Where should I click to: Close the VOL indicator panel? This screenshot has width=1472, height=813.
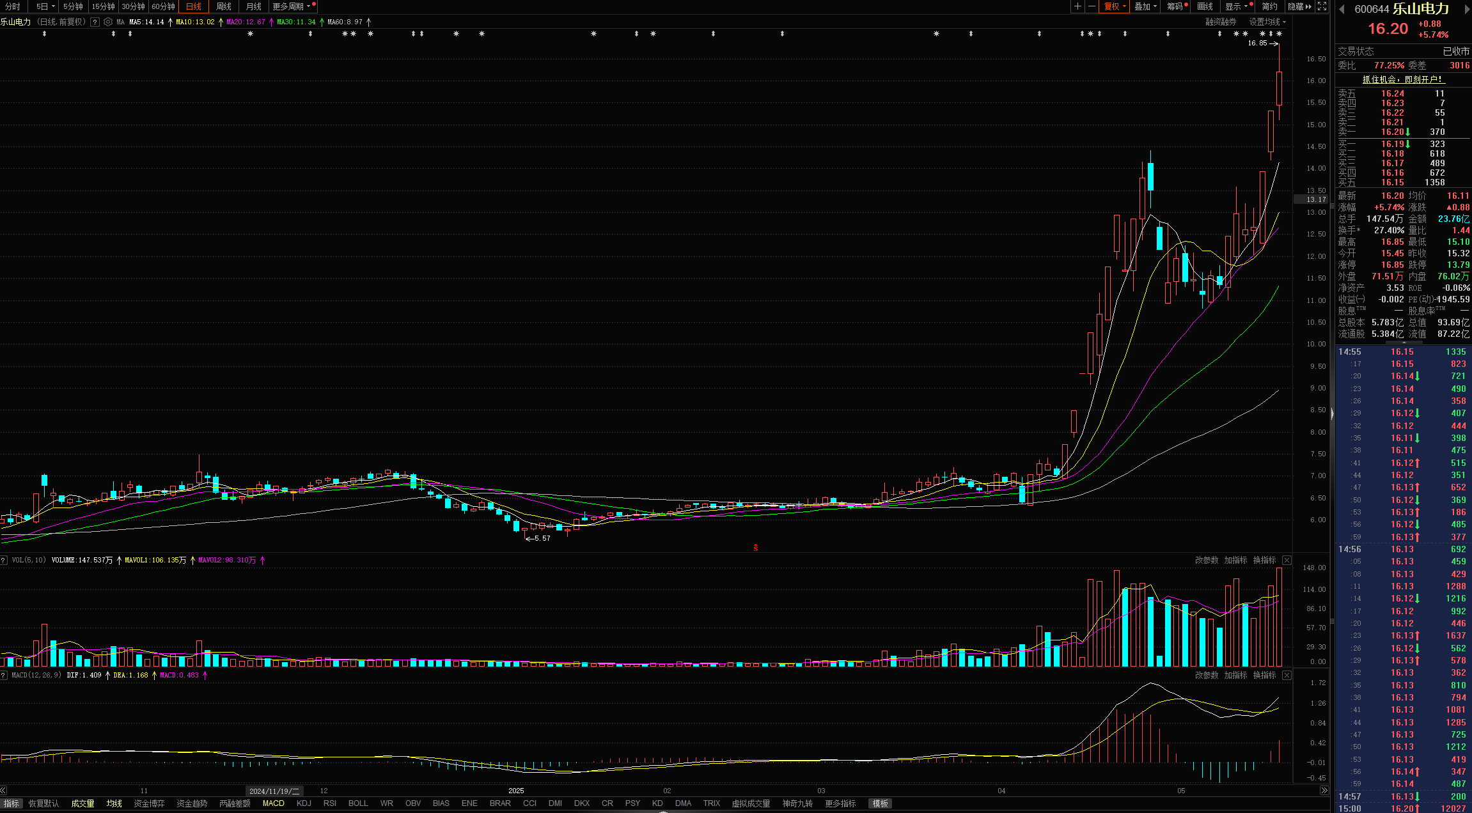coord(1287,560)
